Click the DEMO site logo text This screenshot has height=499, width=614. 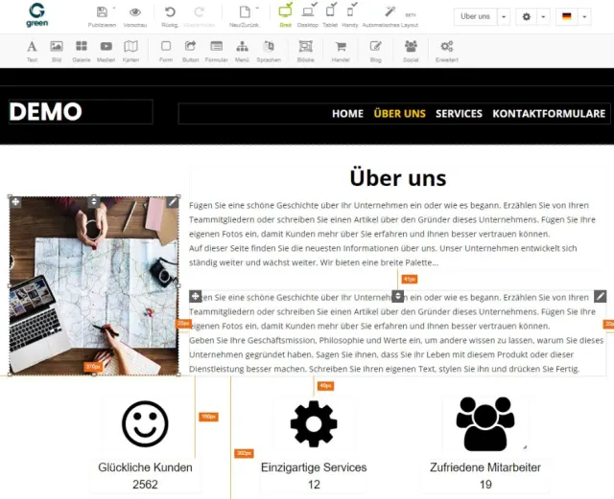[x=45, y=112]
